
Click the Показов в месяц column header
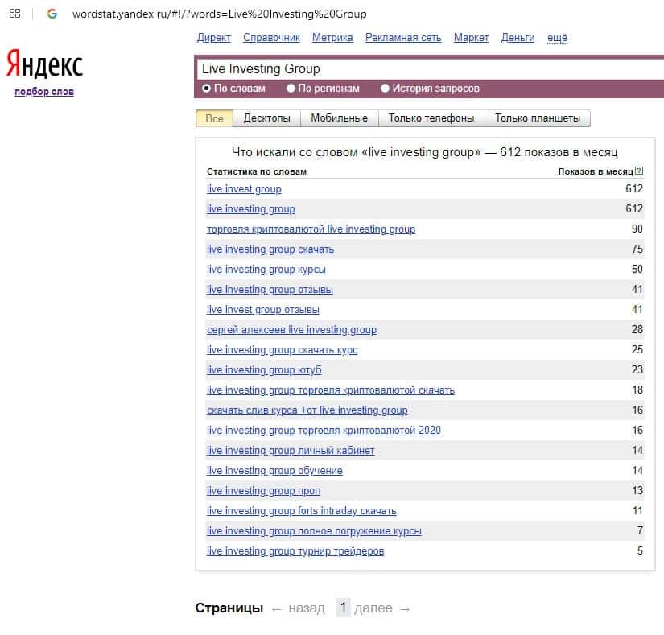(x=596, y=171)
